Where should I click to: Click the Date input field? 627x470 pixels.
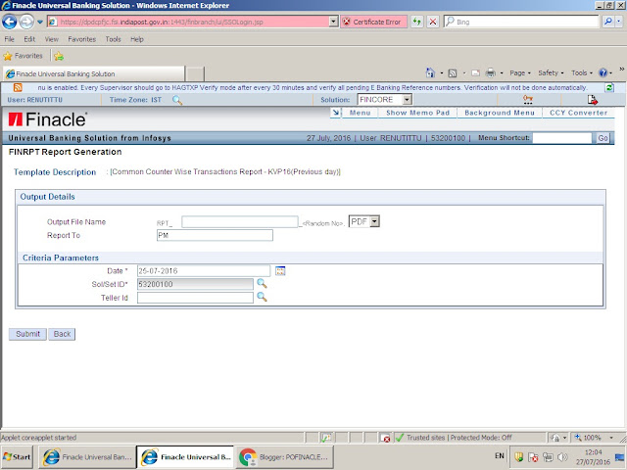[204, 271]
